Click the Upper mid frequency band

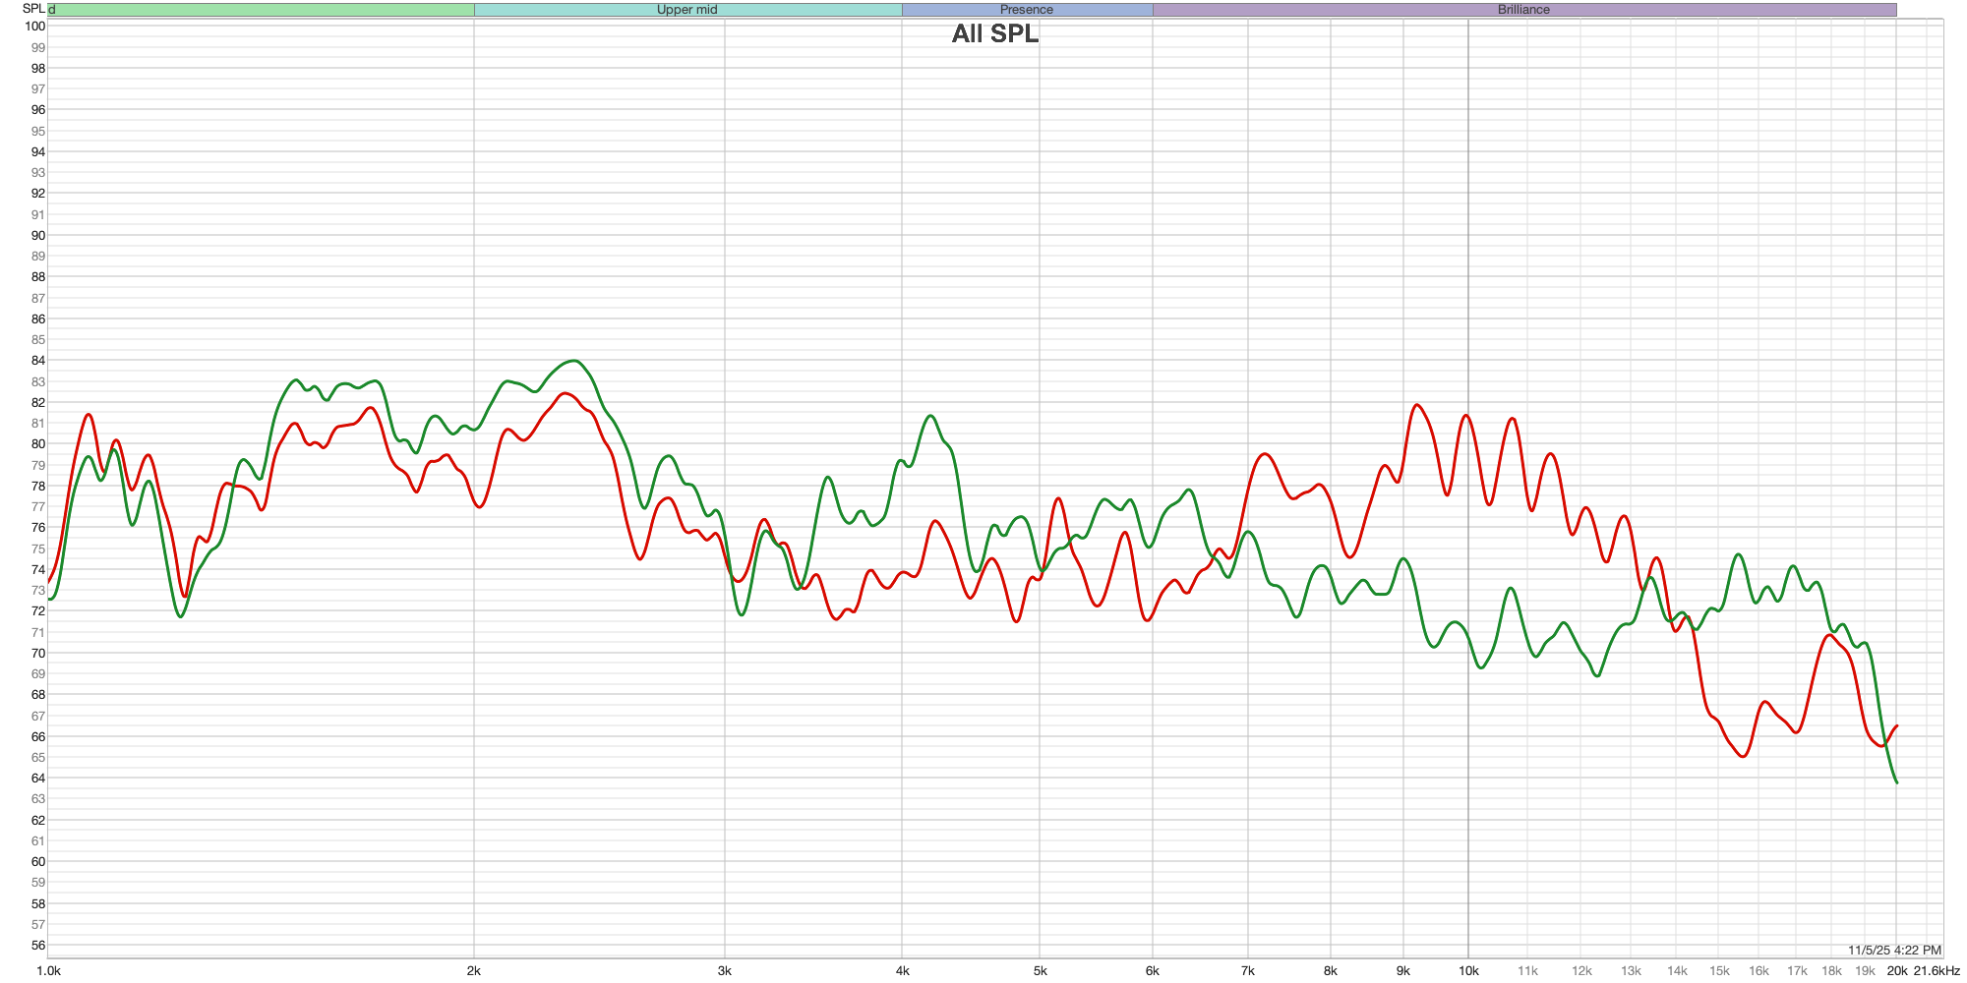click(687, 10)
